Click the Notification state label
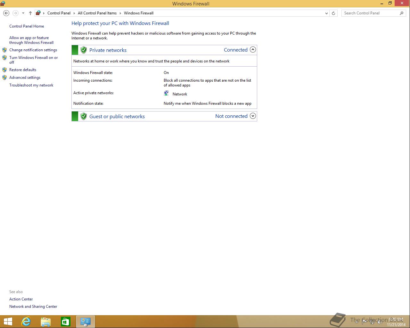This screenshot has width=410, height=328. pyautogui.click(x=88, y=103)
